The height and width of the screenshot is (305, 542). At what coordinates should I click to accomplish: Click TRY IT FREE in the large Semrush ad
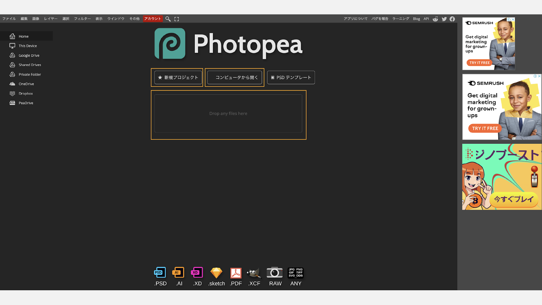[x=485, y=128]
